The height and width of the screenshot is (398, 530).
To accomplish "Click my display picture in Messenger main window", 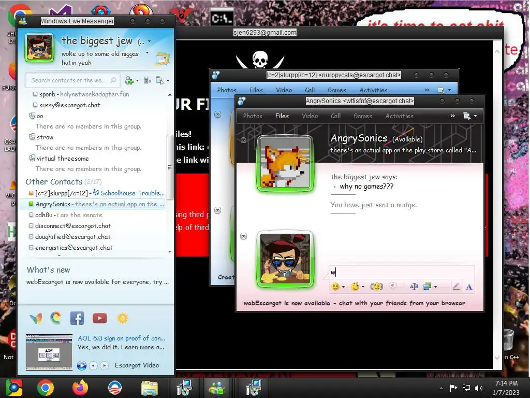I will [x=39, y=48].
